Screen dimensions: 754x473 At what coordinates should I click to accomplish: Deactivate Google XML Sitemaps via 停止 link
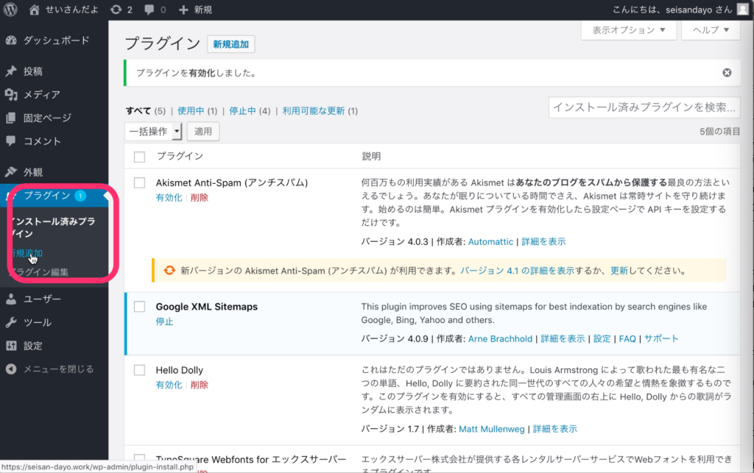[164, 322]
